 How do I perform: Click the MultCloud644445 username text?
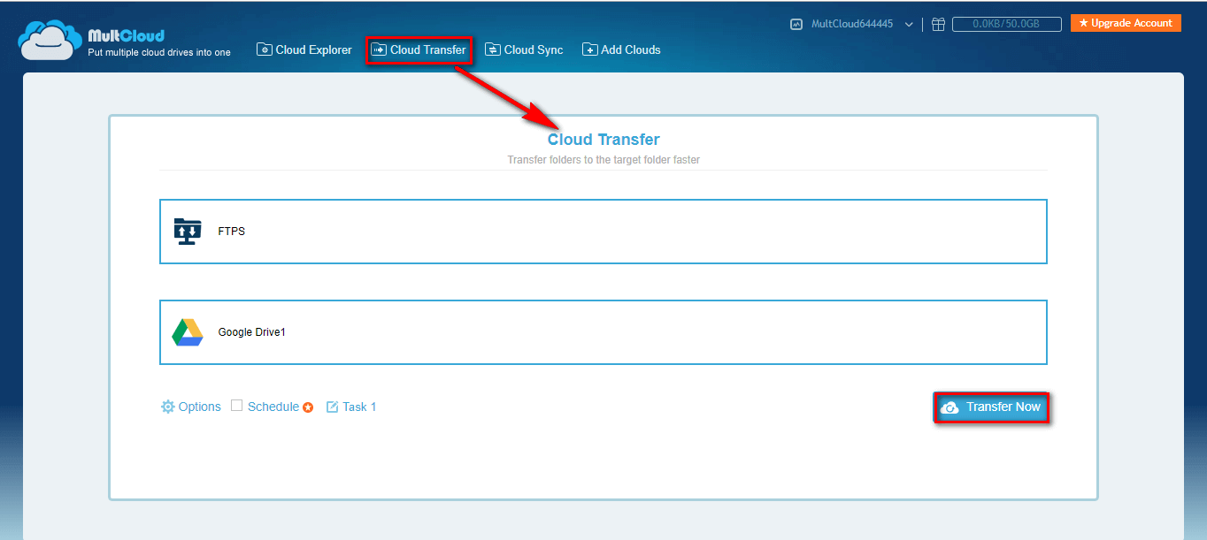[854, 25]
